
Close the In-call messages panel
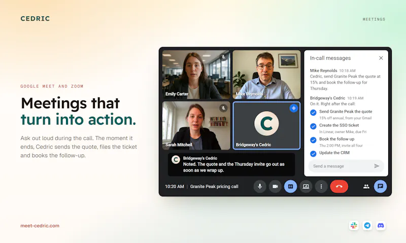point(381,58)
